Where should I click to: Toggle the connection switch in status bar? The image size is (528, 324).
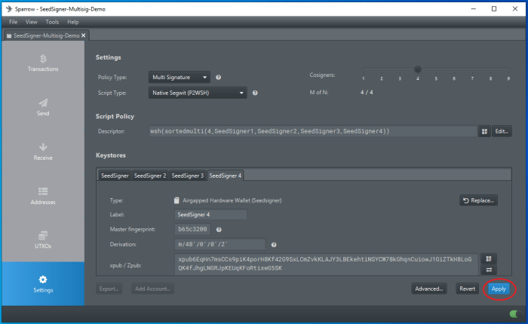515,314
